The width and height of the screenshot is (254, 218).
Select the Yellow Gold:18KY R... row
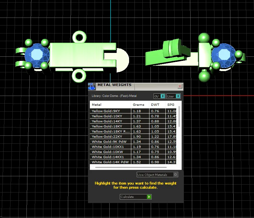[x=133, y=131]
